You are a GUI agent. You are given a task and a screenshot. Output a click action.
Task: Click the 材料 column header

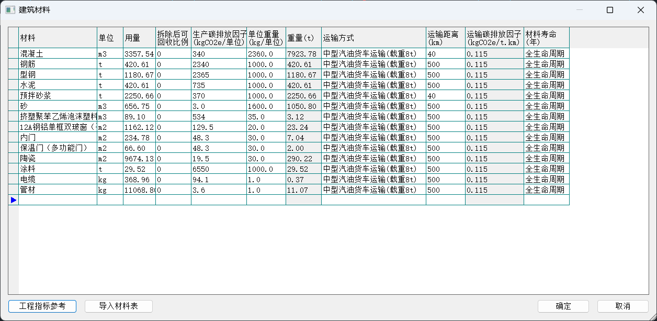tap(58, 38)
